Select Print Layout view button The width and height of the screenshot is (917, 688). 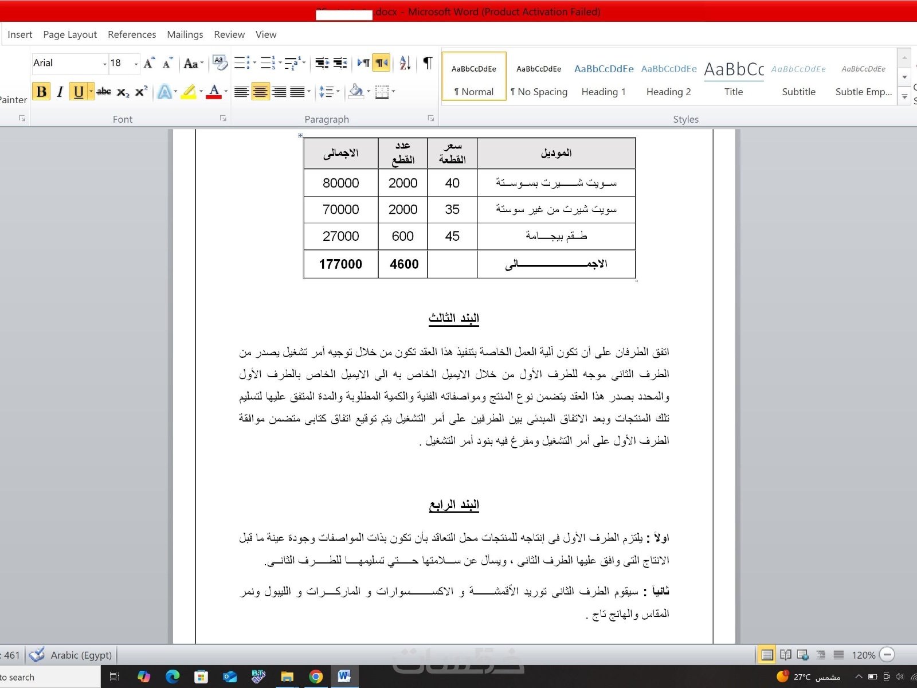coord(767,655)
